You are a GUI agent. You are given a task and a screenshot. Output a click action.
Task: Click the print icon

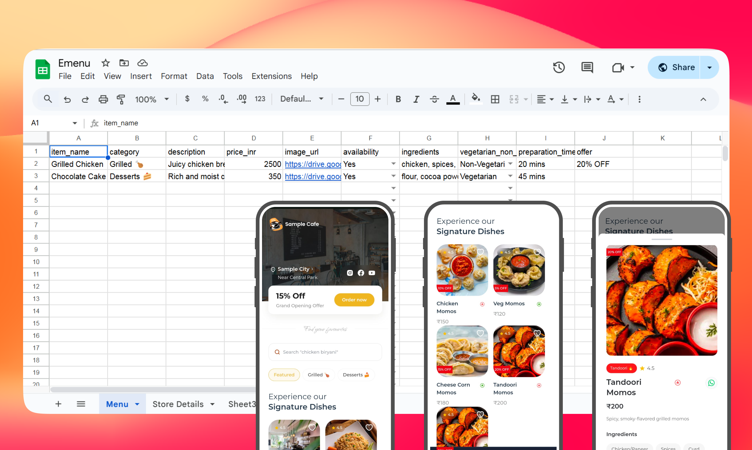click(103, 99)
